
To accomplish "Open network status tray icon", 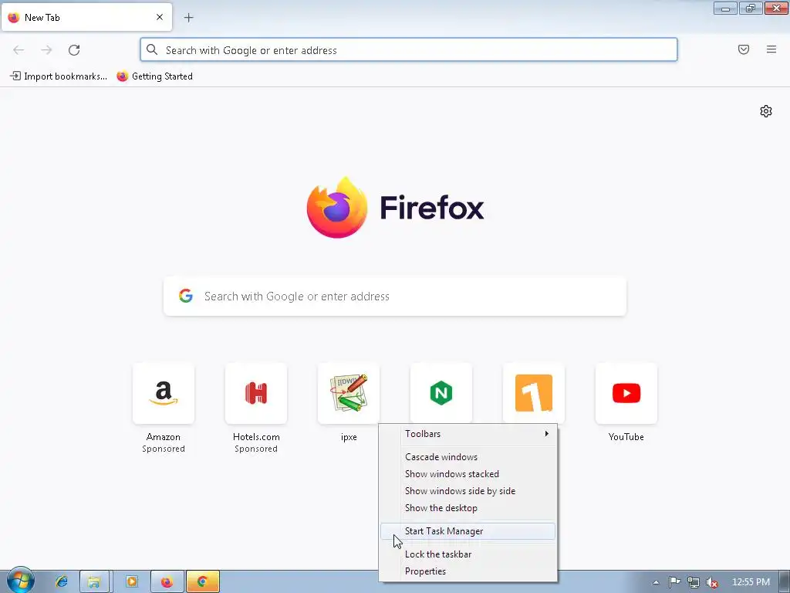I will [x=694, y=582].
